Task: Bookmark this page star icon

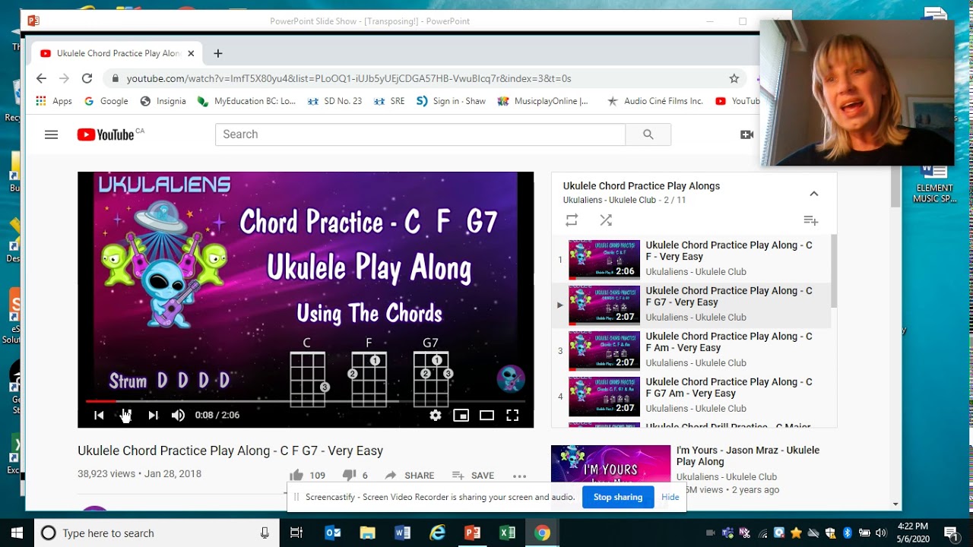Action: 734,78
